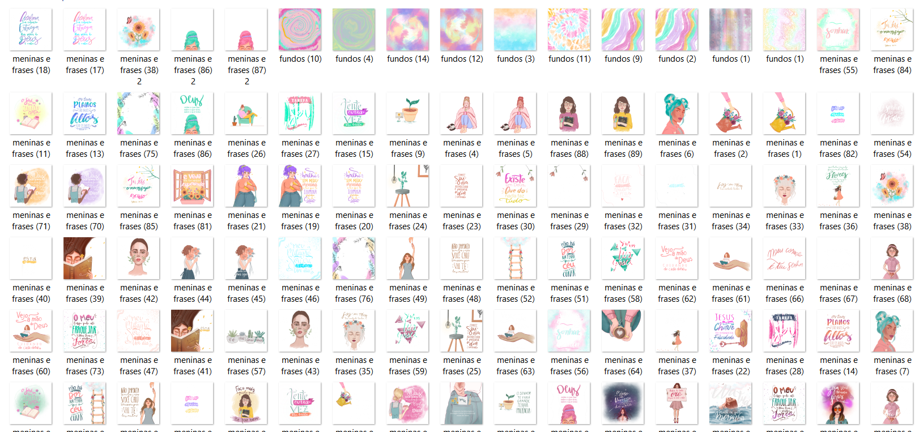Click meninas e frases (39) girl reading book
This screenshot has height=432, width=923.
(x=84, y=258)
